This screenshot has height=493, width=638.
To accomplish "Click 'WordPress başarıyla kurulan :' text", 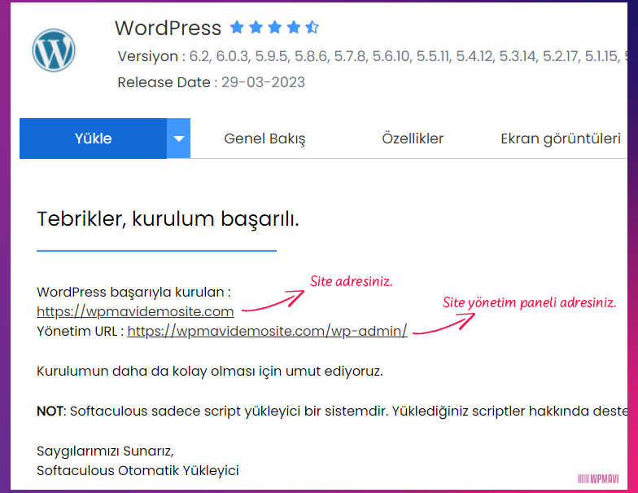I will (x=133, y=292).
